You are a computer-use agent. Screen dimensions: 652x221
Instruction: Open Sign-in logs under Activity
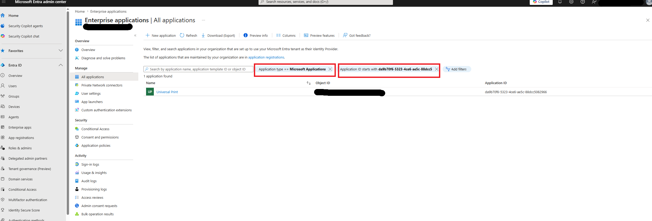(90, 164)
